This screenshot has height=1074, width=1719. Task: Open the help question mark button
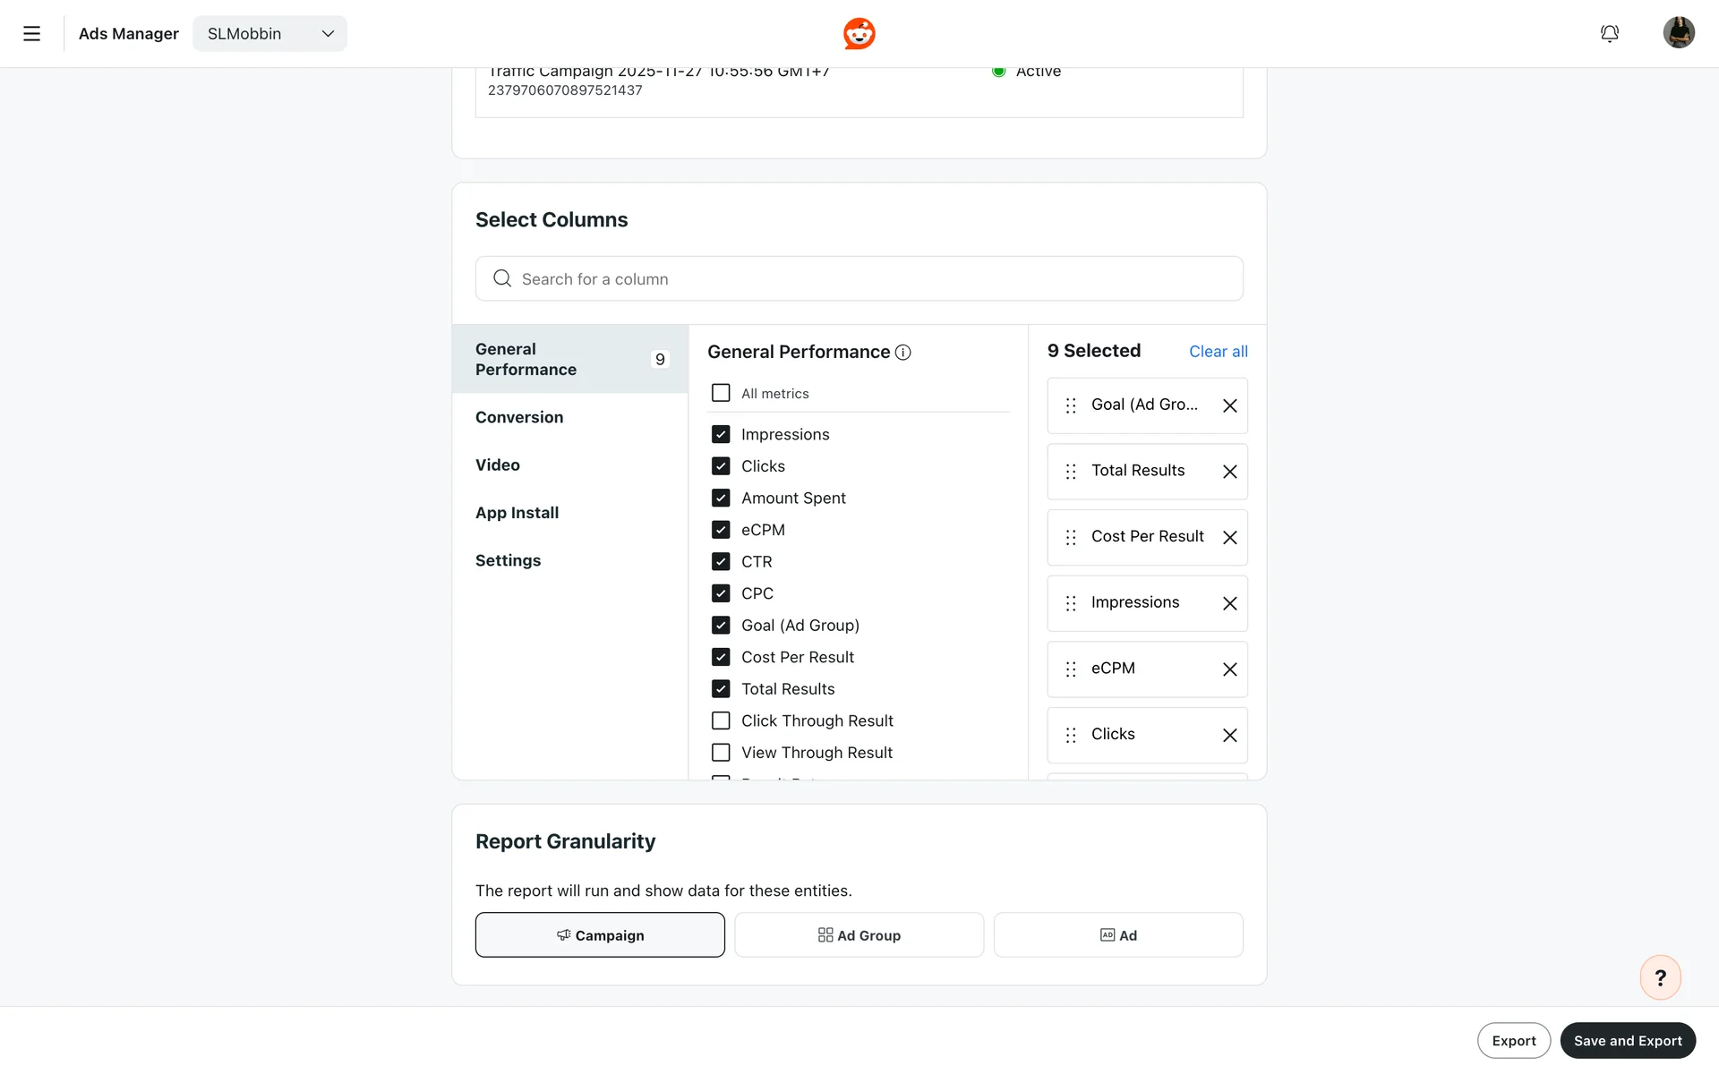pyautogui.click(x=1660, y=977)
